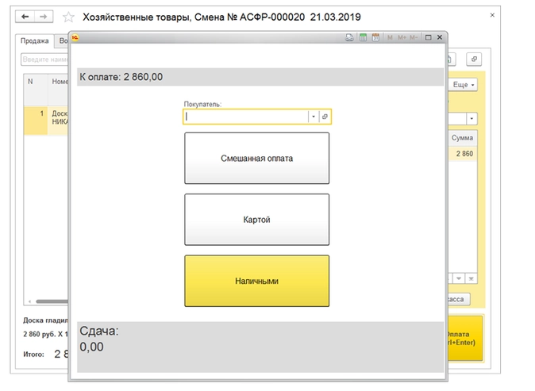Click the 1C logo icon in dialog title

click(75, 37)
